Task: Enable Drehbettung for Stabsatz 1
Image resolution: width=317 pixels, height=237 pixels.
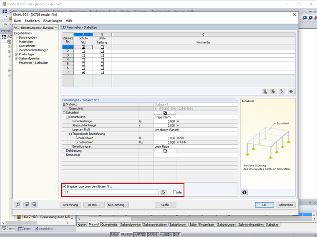Action: pos(102,47)
